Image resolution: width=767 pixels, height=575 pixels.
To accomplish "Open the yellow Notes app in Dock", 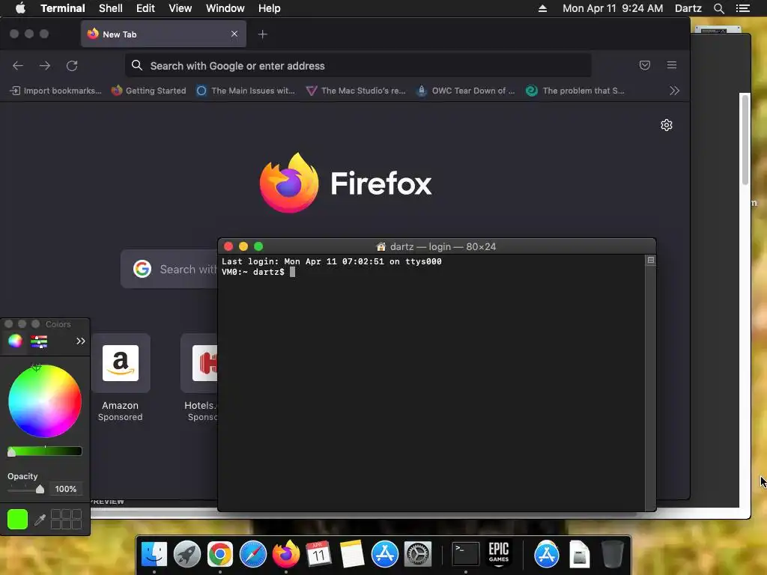I will pos(351,554).
